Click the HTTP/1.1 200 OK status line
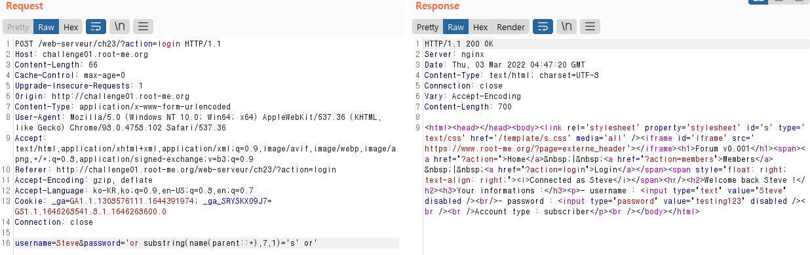810x255 pixels. pyautogui.click(x=459, y=44)
